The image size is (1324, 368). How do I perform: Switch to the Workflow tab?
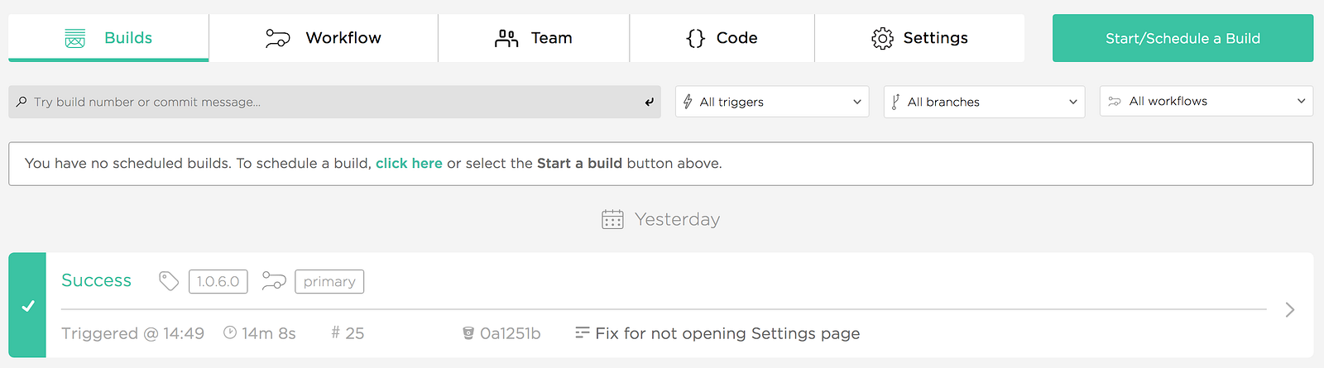pos(324,38)
